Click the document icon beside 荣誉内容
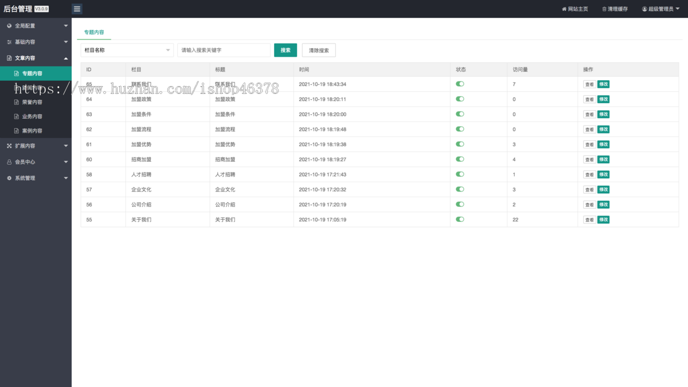Image resolution: width=688 pixels, height=387 pixels. 17,102
